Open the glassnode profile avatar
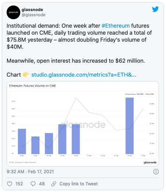 tap(13, 12)
